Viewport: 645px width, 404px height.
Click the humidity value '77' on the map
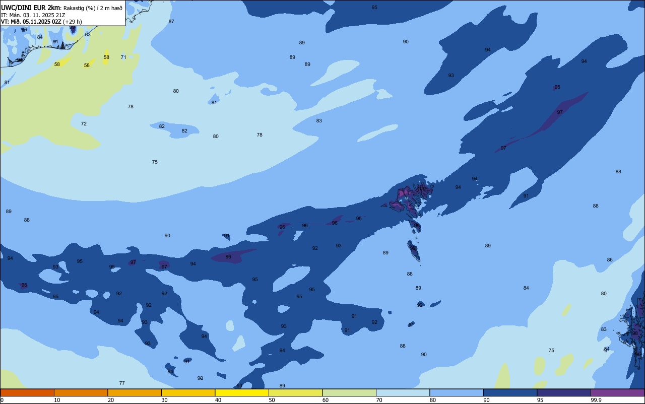[122, 383]
